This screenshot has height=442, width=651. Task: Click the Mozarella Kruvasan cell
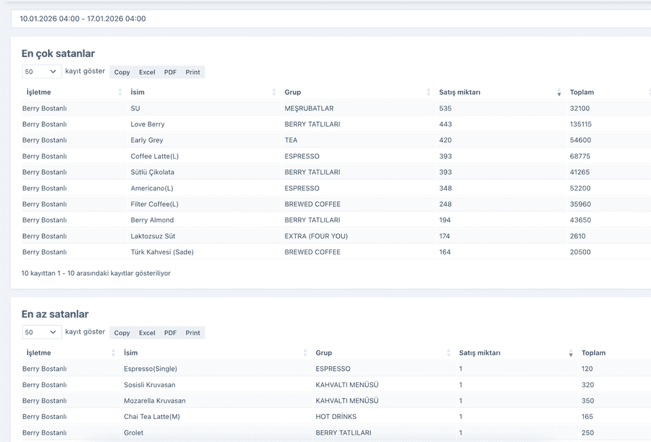click(155, 401)
